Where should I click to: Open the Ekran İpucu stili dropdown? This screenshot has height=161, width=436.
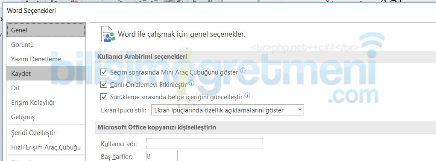[x=228, y=110]
